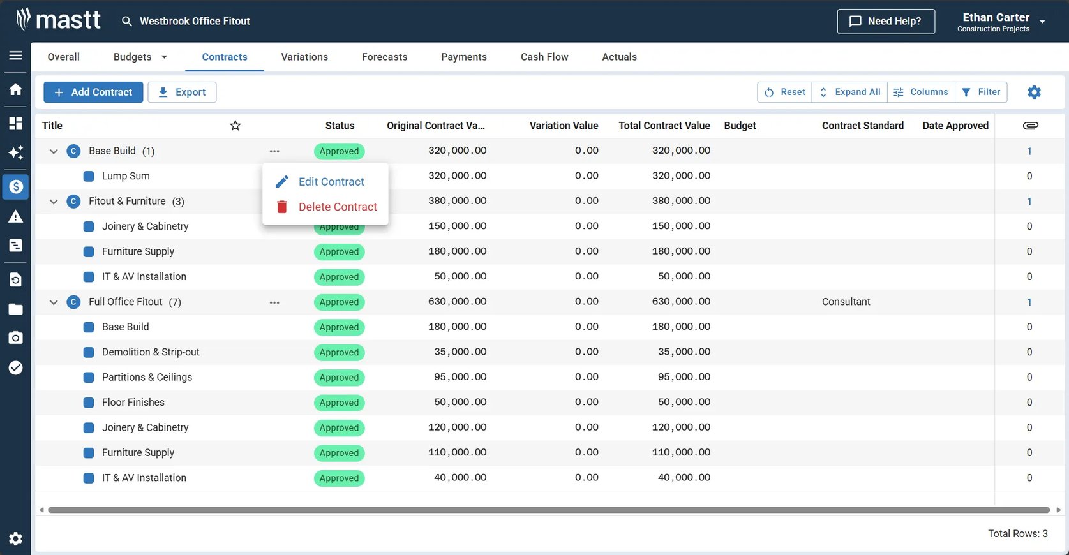1069x555 pixels.
Task: Click the horizontal table scrollbar
Action: click(549, 510)
